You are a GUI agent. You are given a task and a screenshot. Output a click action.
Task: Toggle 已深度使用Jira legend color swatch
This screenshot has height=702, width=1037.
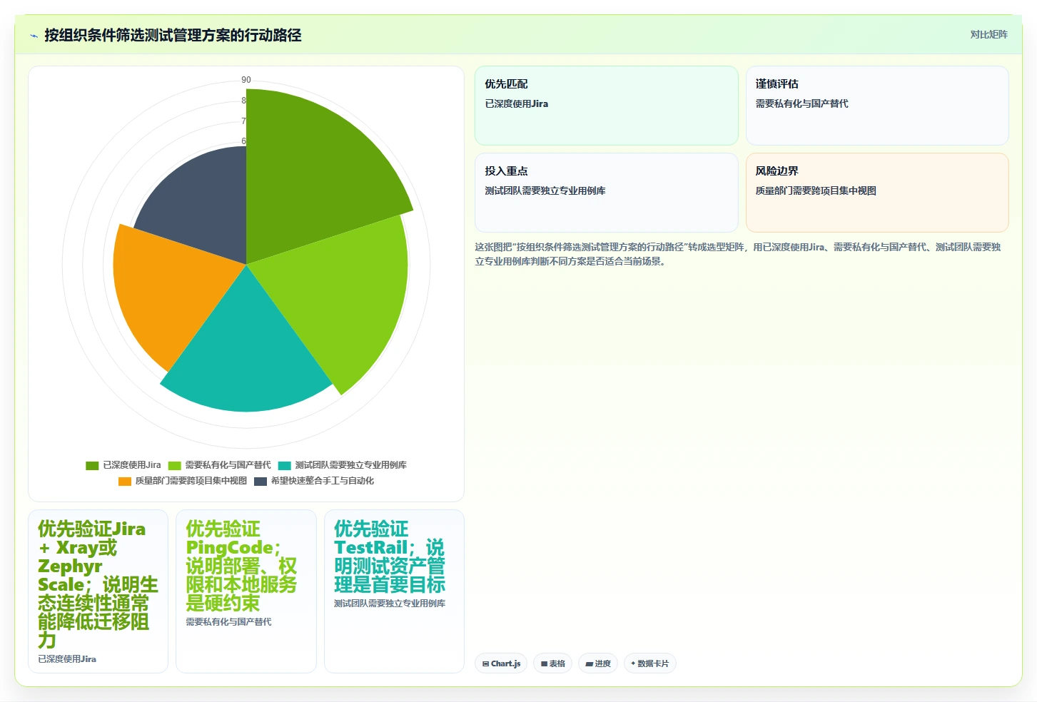92,465
